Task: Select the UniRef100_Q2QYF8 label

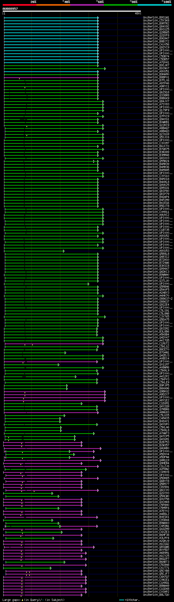Action: [x=156, y=36]
